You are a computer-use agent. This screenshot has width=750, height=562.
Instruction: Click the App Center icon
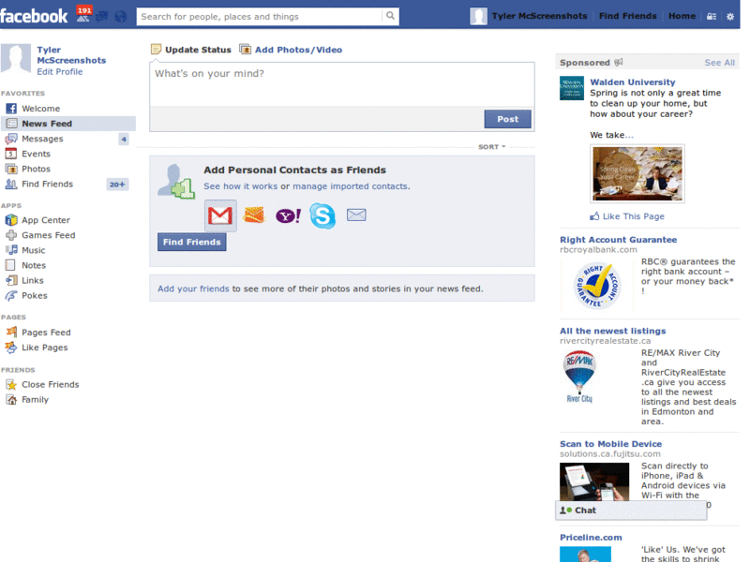coord(11,220)
